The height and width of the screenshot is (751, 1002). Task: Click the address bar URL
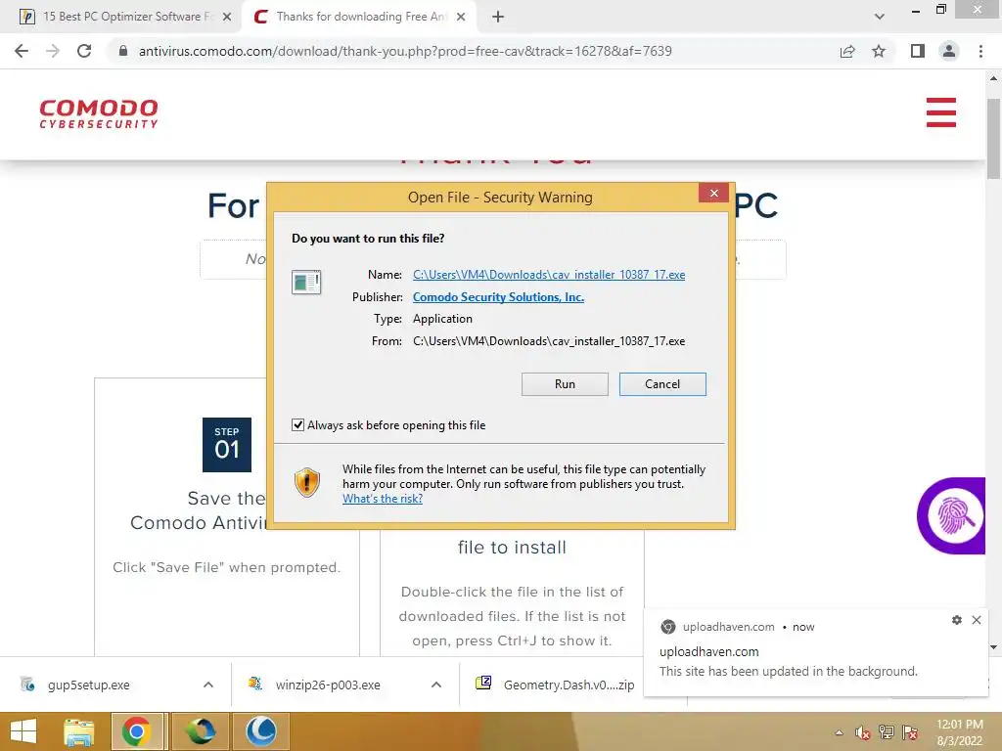click(x=405, y=51)
